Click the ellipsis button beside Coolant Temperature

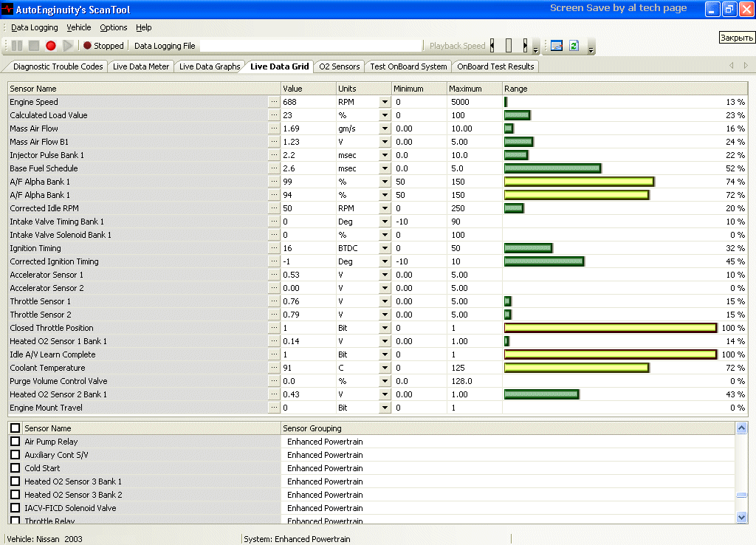tap(274, 368)
